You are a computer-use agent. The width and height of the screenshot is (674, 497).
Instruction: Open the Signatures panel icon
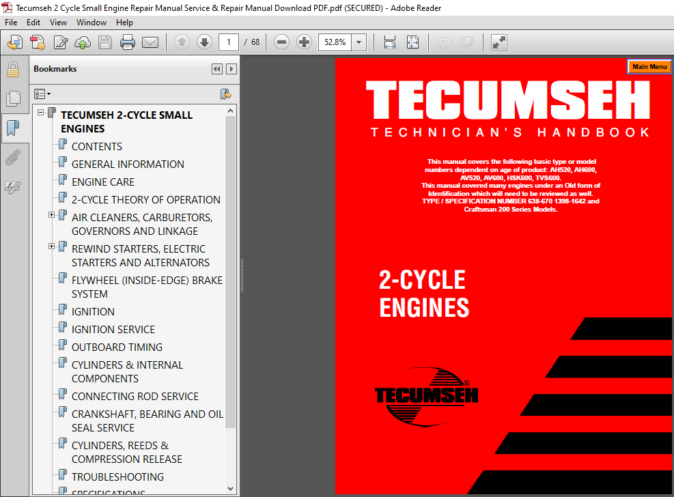[13, 187]
